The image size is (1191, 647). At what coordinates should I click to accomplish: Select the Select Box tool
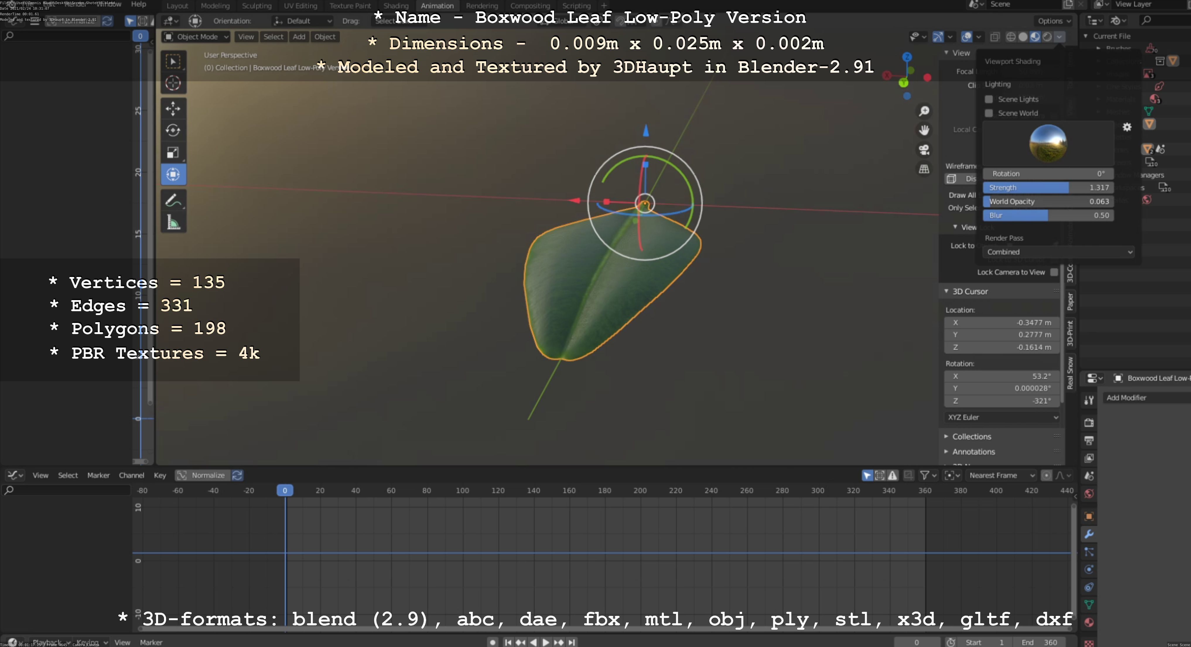point(173,62)
